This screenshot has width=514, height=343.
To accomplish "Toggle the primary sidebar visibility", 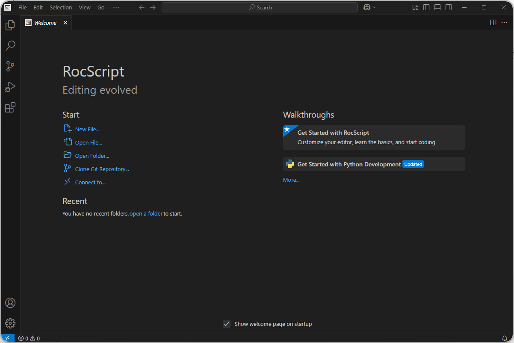I will 426,7.
